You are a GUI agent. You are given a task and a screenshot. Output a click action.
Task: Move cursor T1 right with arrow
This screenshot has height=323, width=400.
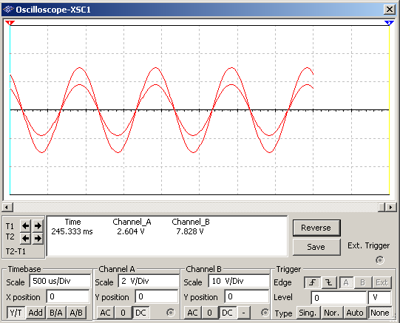coord(38,225)
